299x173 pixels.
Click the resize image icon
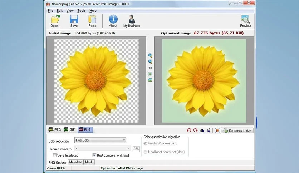217,130
